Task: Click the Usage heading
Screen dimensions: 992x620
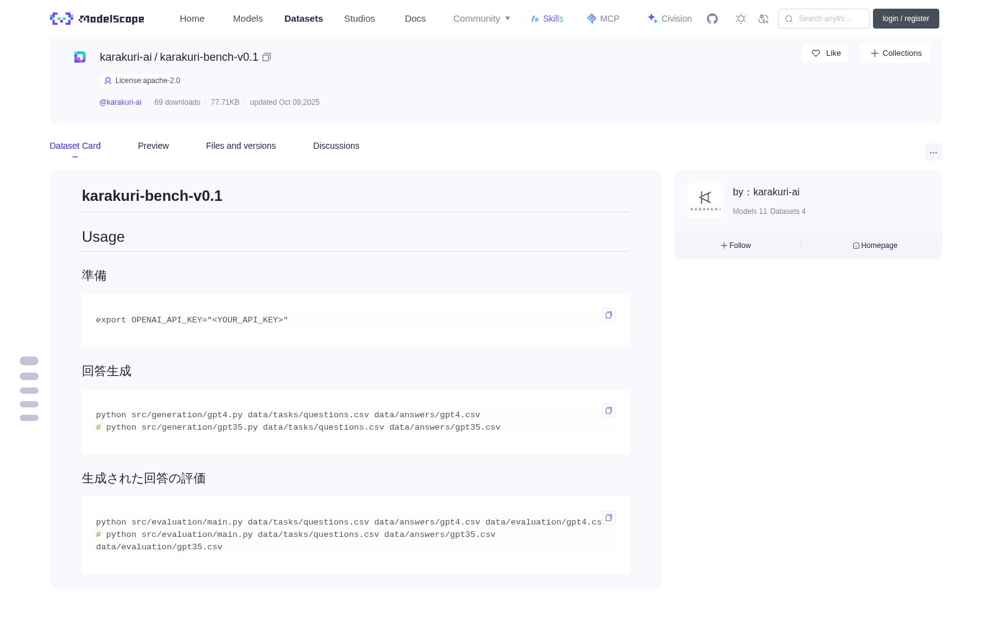Action: 103,237
